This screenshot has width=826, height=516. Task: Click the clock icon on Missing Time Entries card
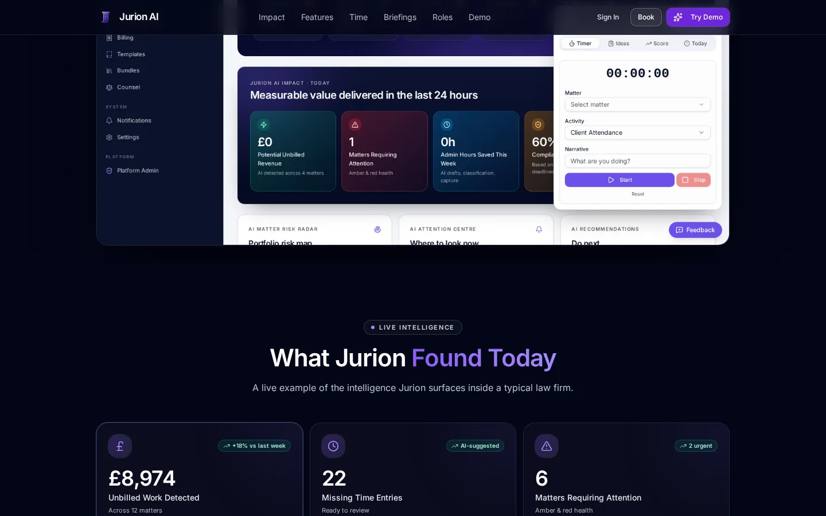pos(333,446)
